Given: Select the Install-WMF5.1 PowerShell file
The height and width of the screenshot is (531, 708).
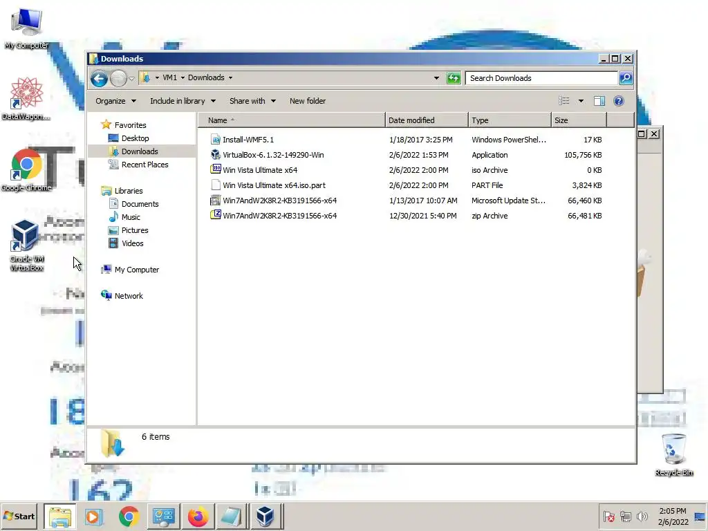Looking at the screenshot, I should point(248,140).
